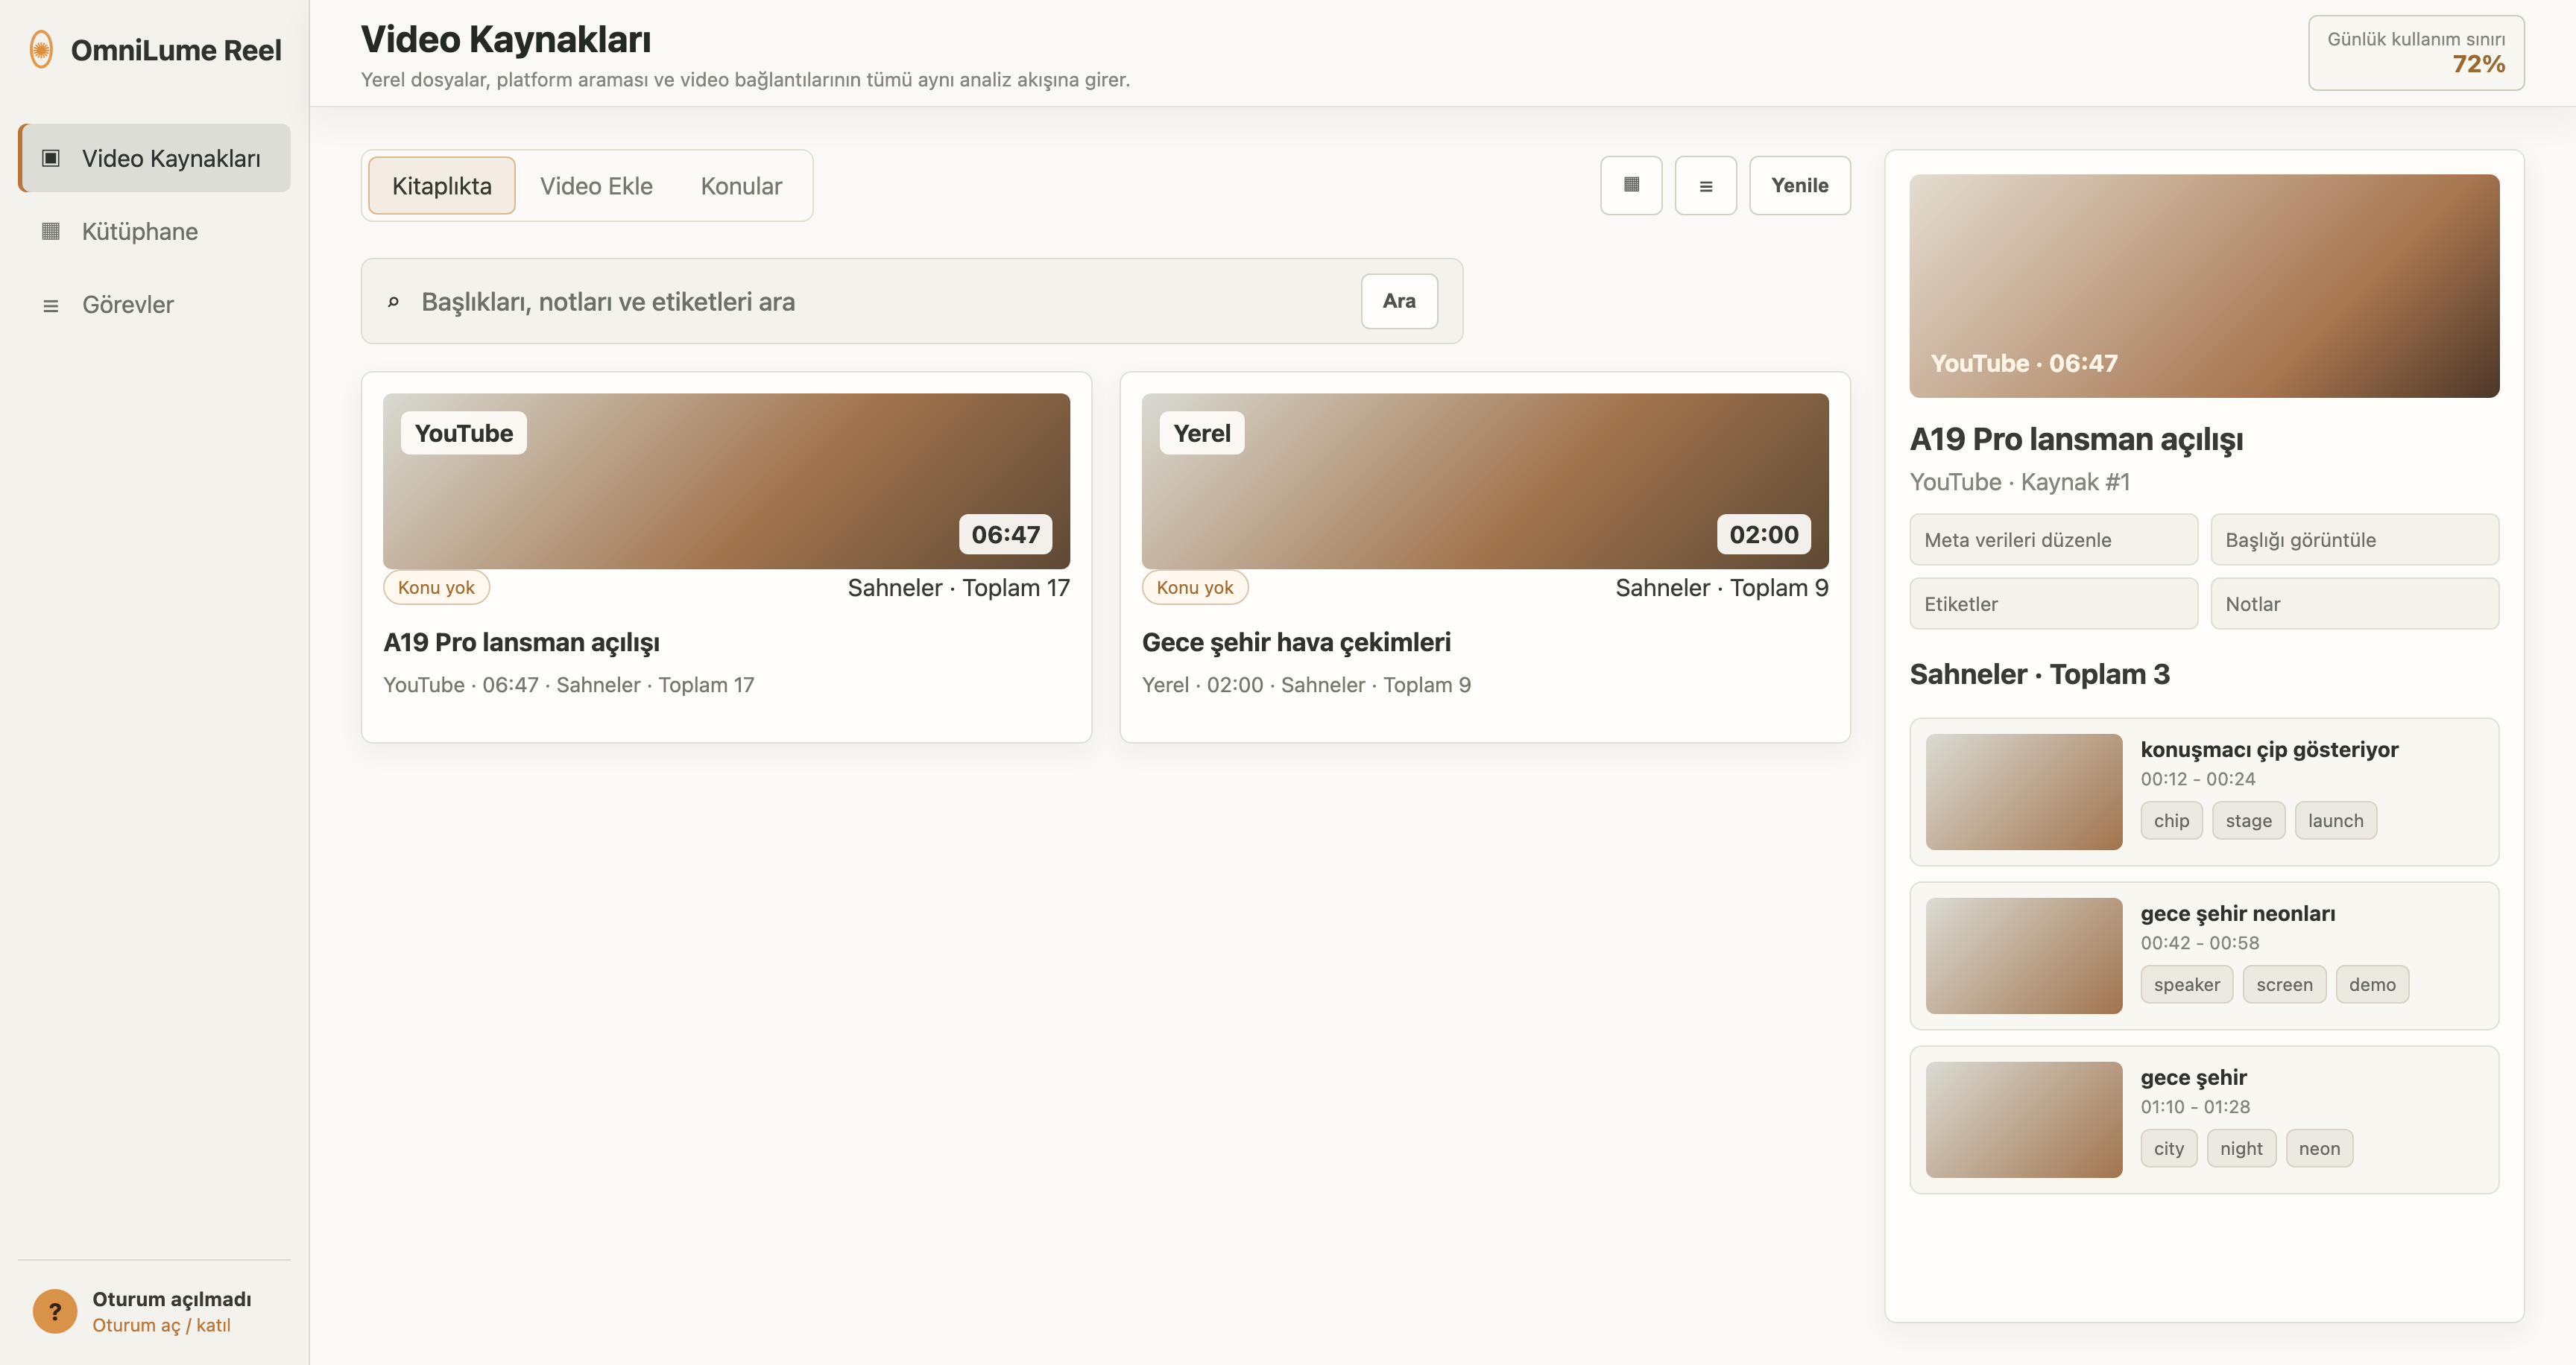Click the Ara search button
2576x1365 pixels.
[1399, 301]
